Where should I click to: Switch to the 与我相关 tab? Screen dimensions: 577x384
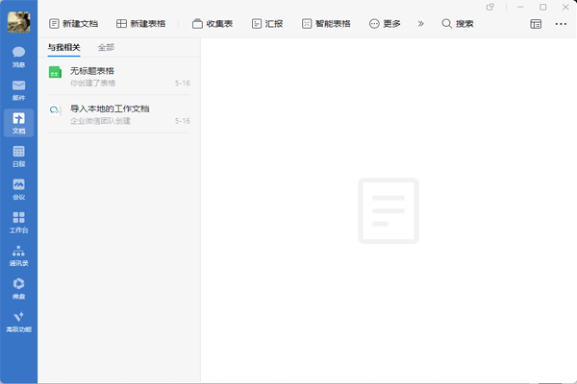coord(63,47)
